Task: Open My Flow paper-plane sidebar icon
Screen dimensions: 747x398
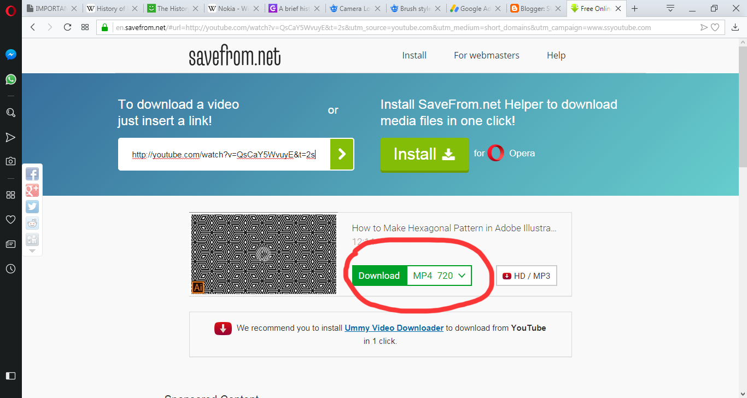Action: coord(10,137)
